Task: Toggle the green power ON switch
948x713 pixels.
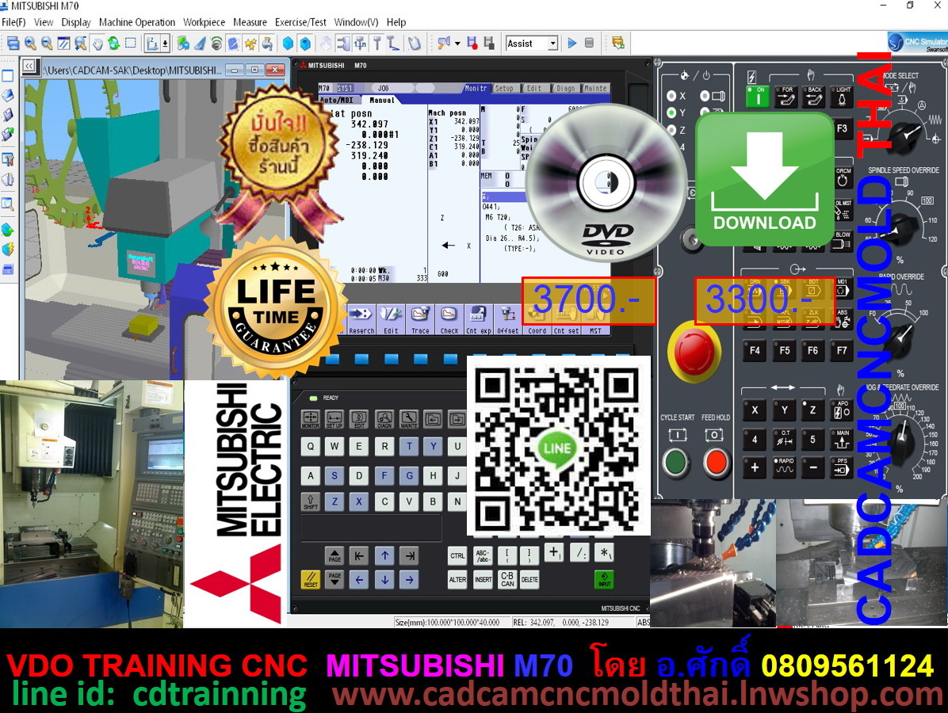Action: tap(757, 96)
